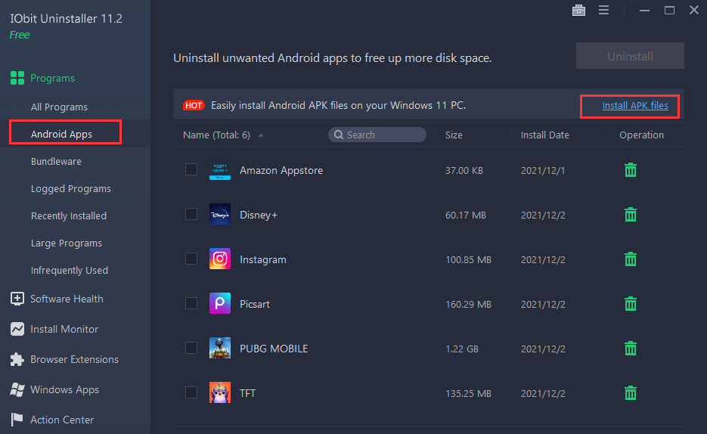Click the 1.22 GB size value

[x=462, y=349]
